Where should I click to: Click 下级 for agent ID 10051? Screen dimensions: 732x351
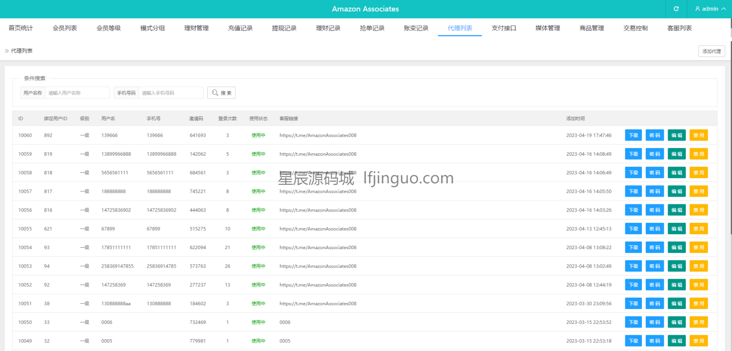tap(633, 303)
